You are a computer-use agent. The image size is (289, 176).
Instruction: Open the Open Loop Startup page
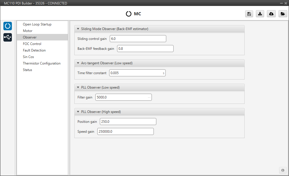(37, 24)
